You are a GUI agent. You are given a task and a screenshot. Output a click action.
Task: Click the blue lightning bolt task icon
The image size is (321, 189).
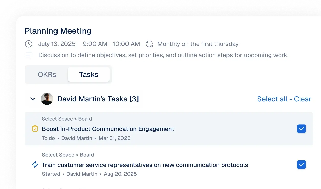click(x=35, y=165)
